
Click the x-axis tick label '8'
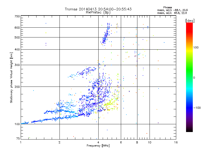137,142
